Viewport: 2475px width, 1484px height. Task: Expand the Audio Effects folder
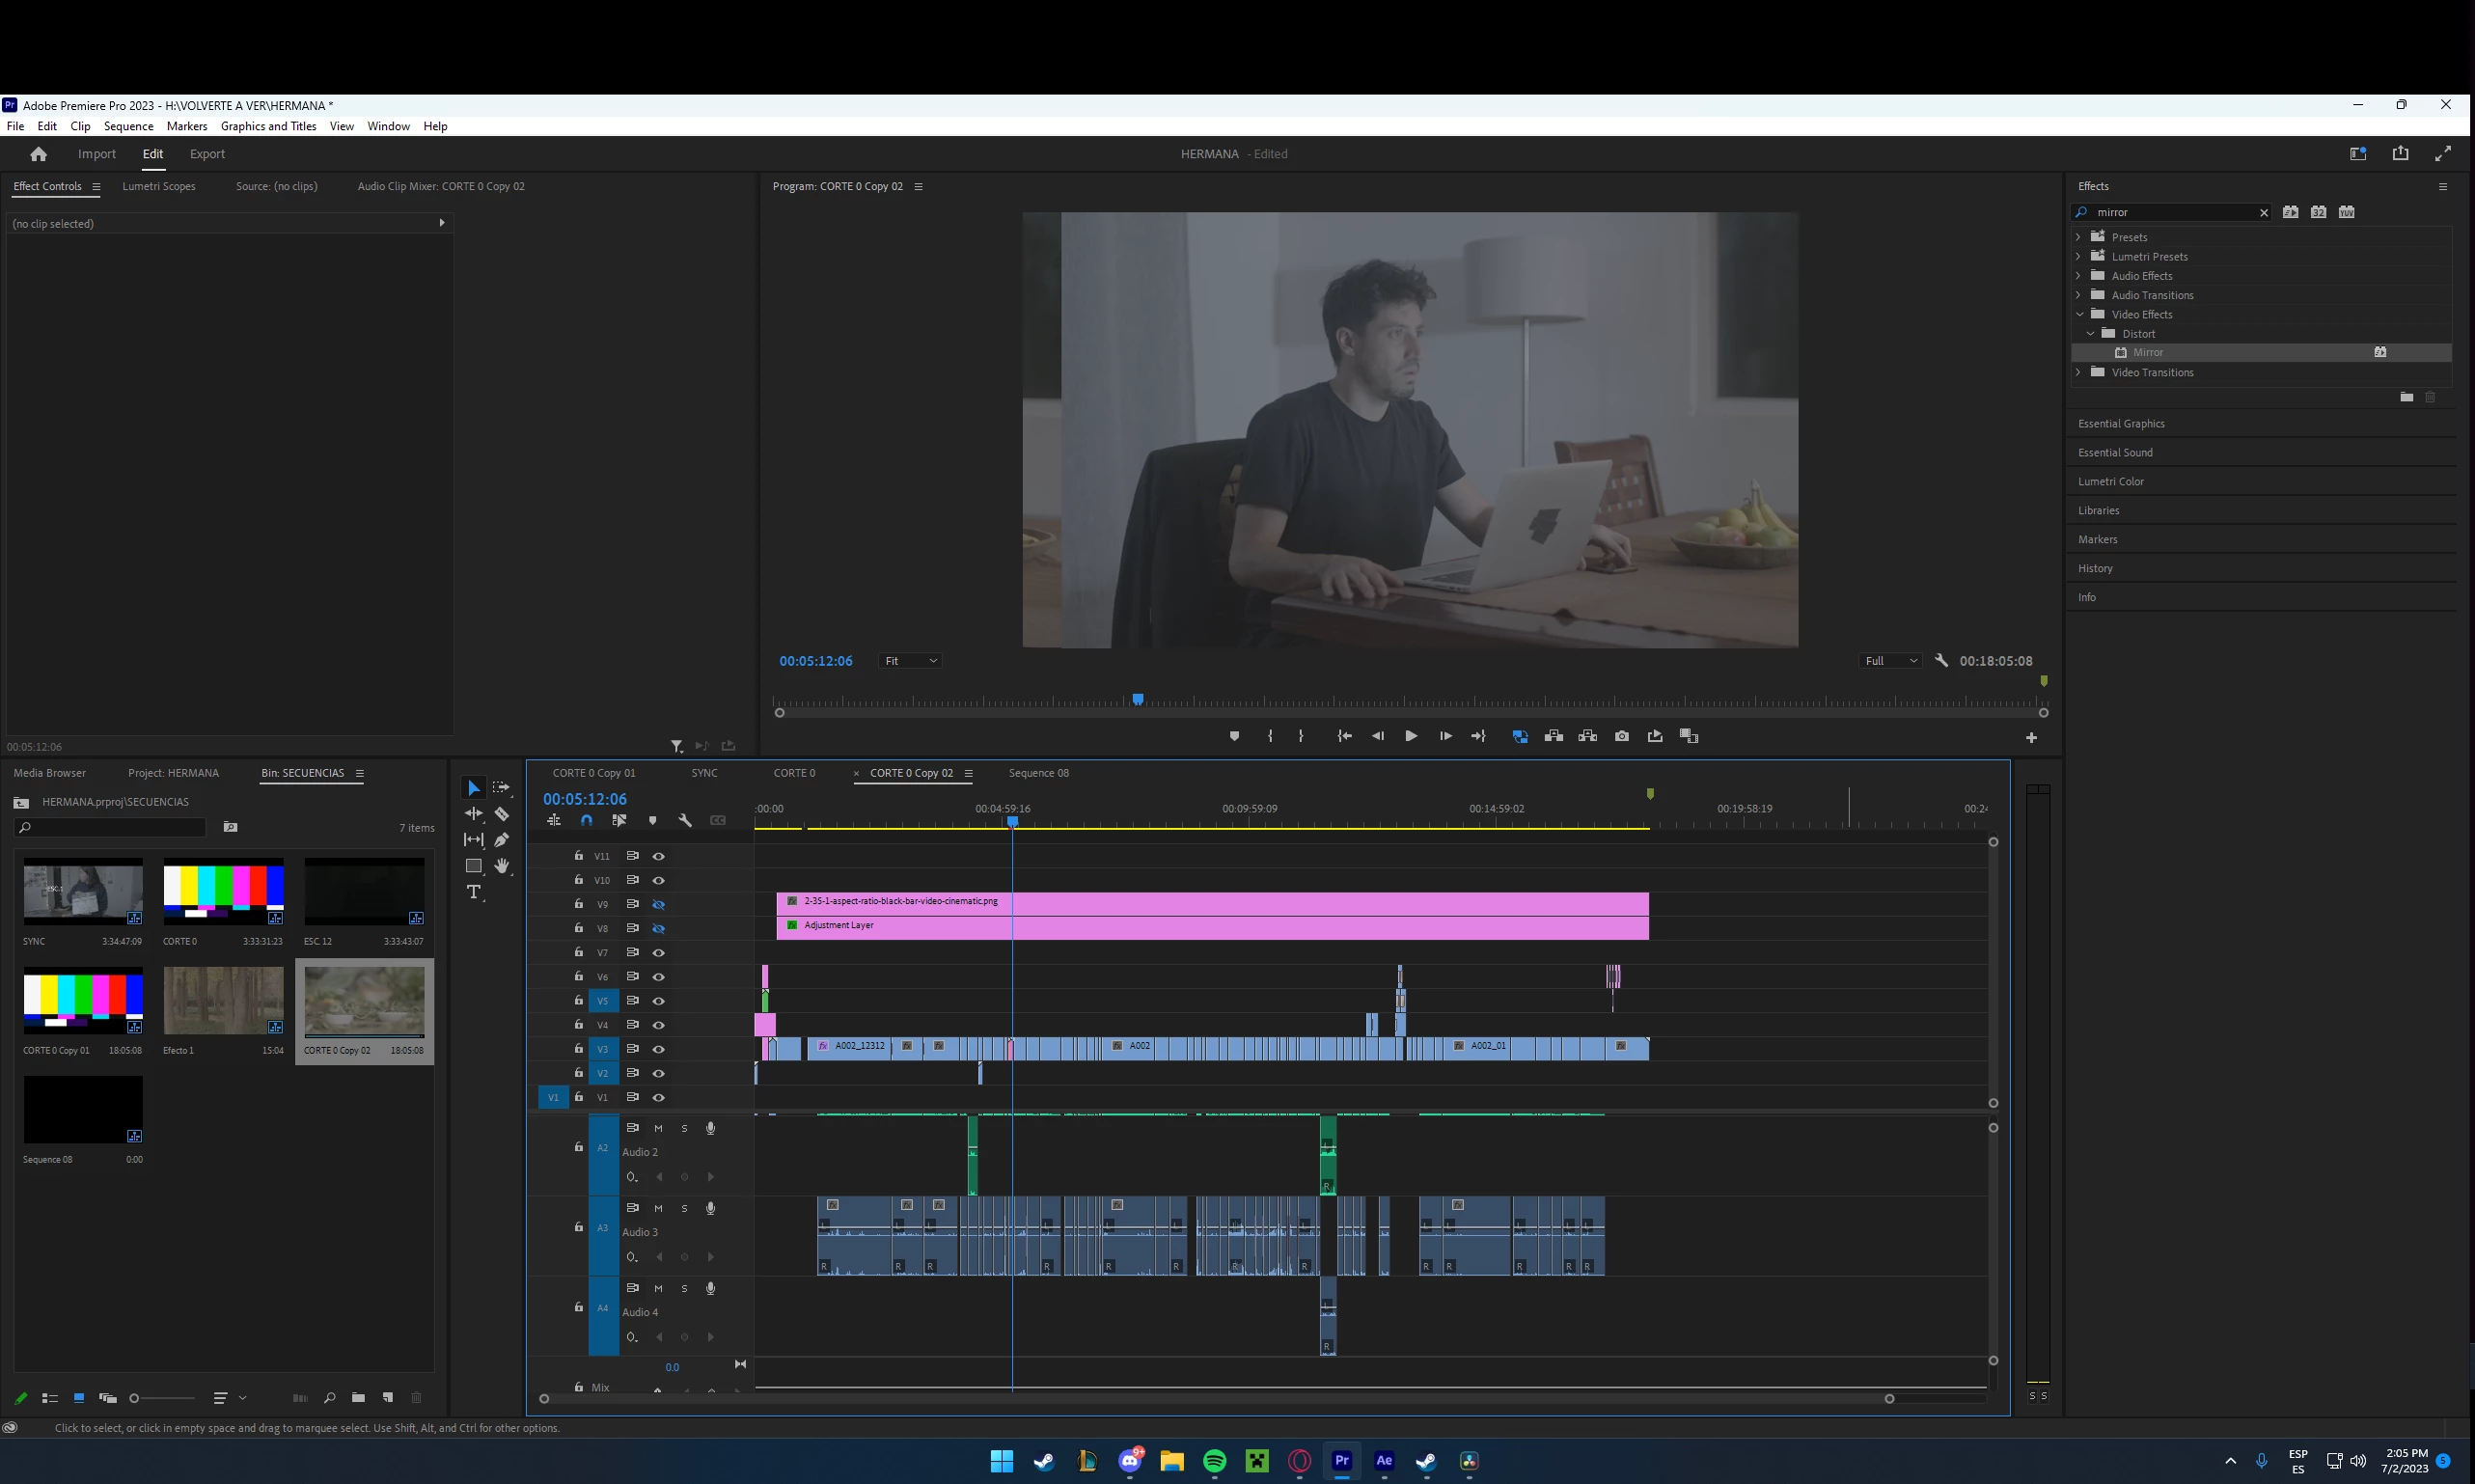tap(2079, 276)
